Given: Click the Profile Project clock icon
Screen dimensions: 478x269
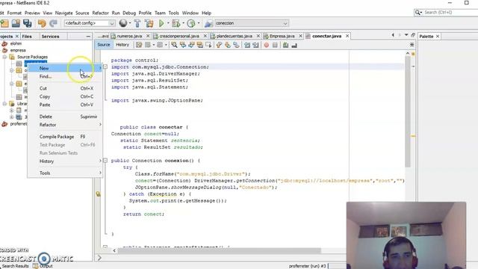Looking at the screenshot, I should pos(191,23).
